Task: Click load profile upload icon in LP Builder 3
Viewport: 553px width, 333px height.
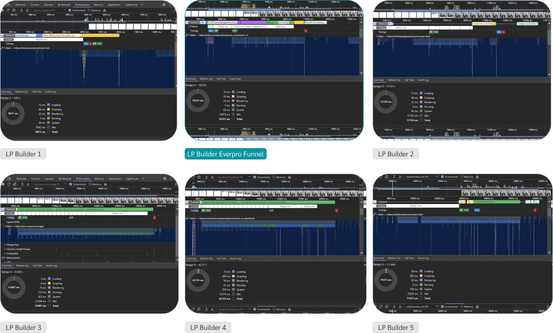Action: click(22, 184)
